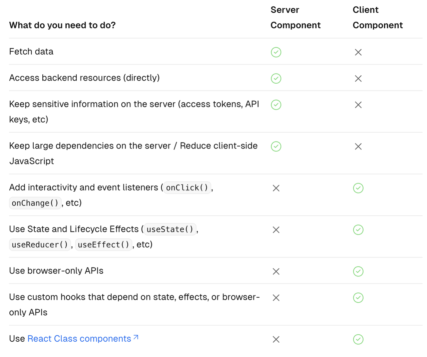This screenshot has width=427, height=357.
Task: Click the Server Component column header
Action: coord(295,18)
